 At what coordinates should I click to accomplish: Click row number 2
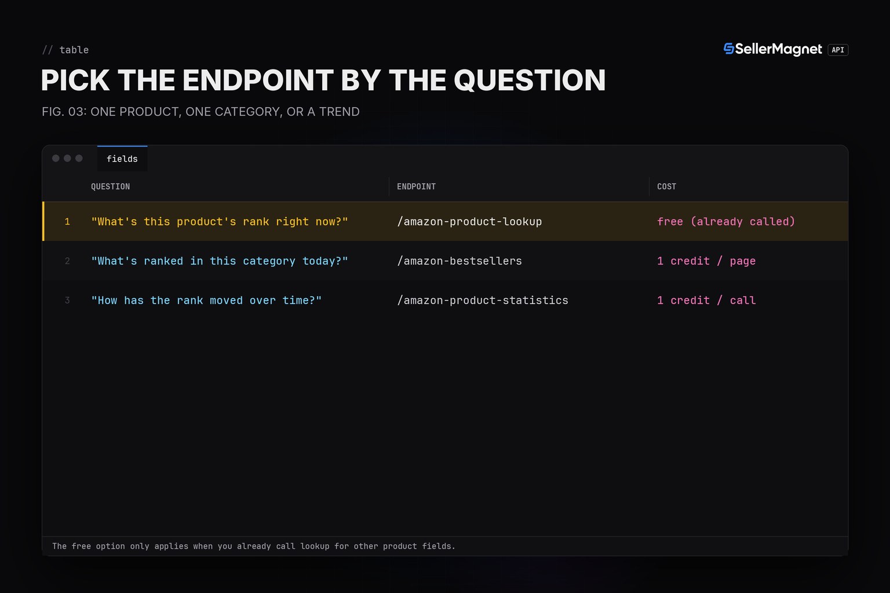tap(67, 261)
